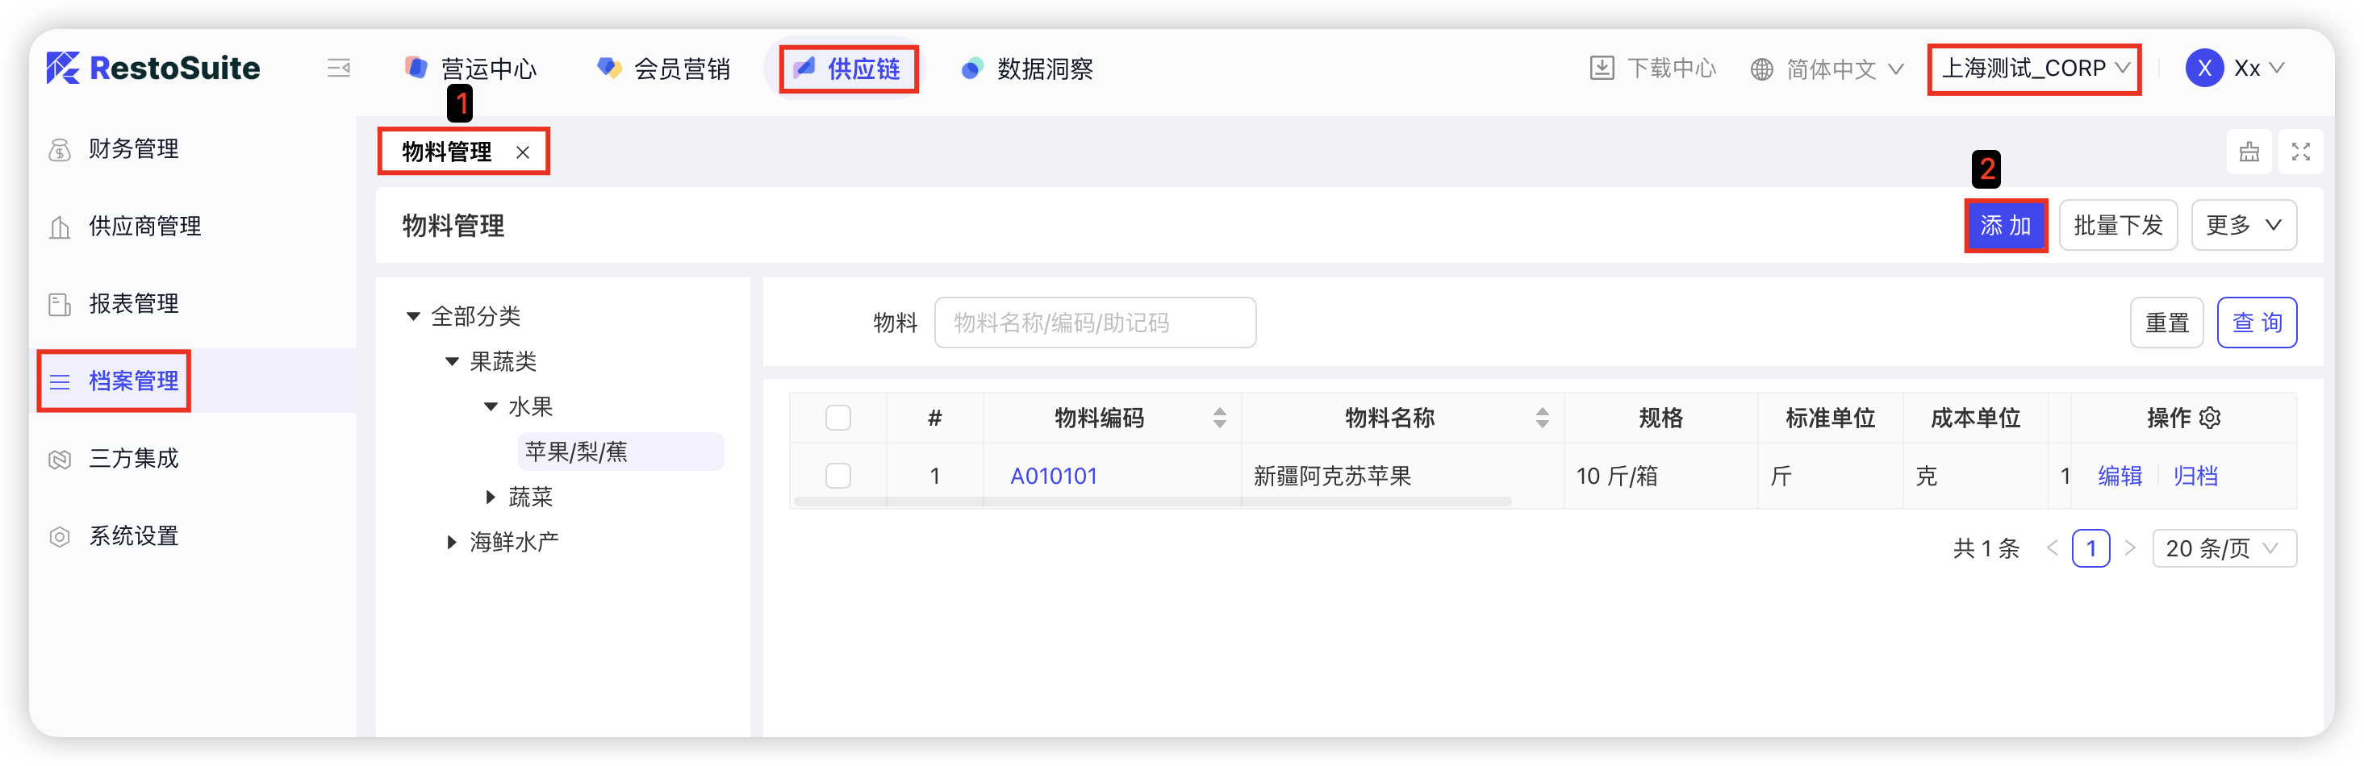
Task: Open the 上海测试_CORP organization dropdown
Action: coord(2034,69)
